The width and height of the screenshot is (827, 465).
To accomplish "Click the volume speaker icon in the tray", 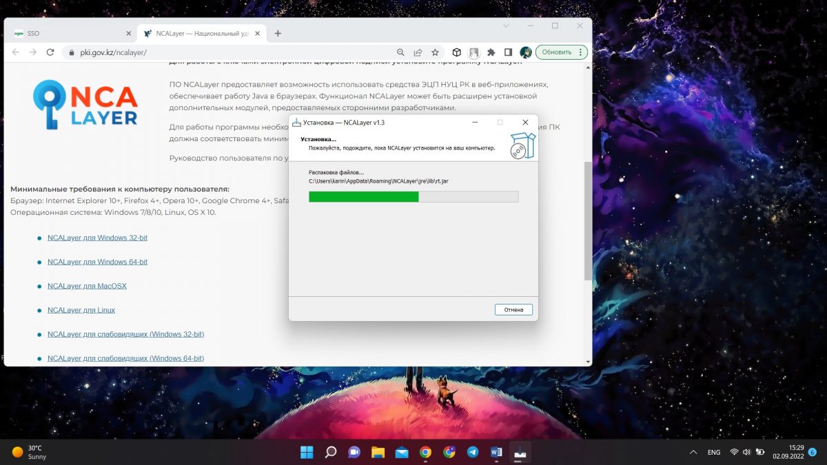I will 747,453.
